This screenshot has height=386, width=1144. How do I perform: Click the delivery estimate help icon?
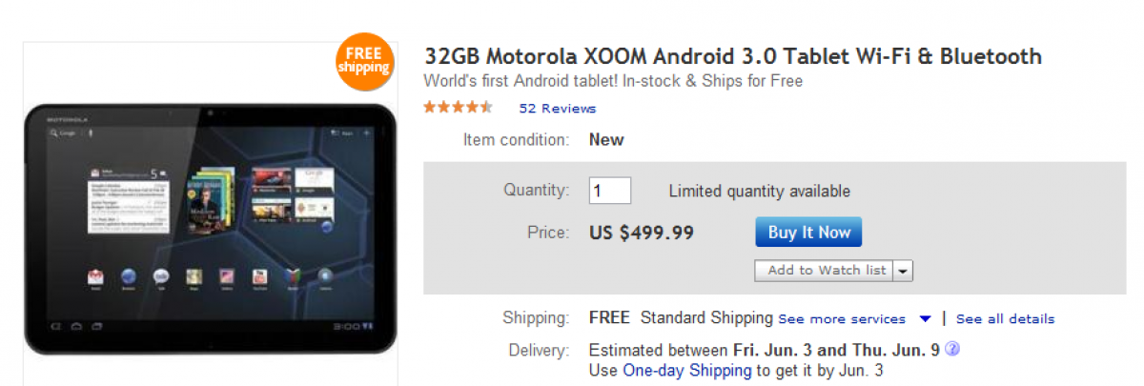[x=951, y=349]
